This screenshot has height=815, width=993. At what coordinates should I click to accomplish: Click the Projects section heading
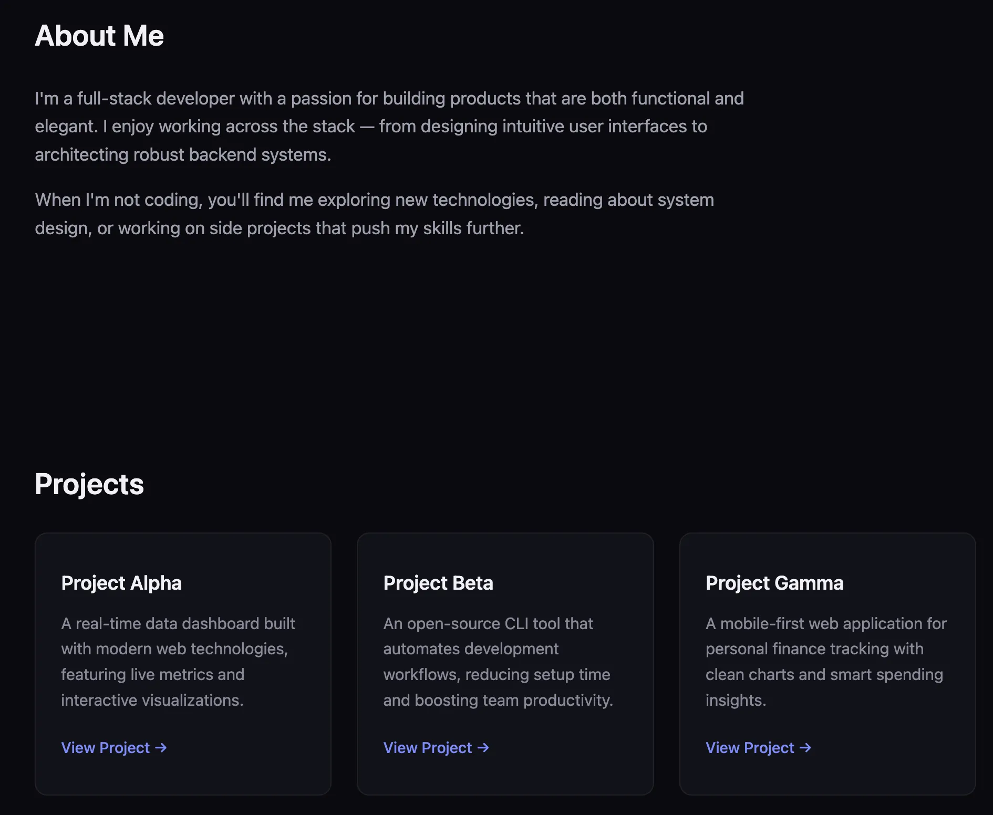(x=89, y=484)
